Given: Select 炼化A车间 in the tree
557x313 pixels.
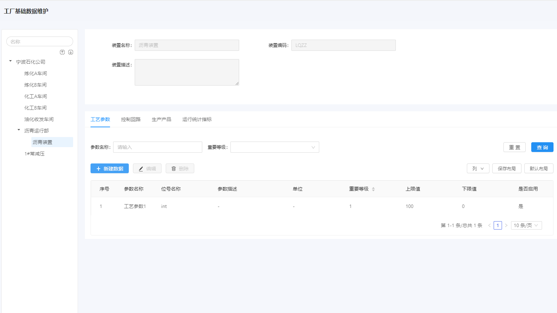Looking at the screenshot, I should [36, 73].
